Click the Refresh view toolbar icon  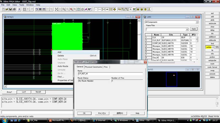coord(79,9)
